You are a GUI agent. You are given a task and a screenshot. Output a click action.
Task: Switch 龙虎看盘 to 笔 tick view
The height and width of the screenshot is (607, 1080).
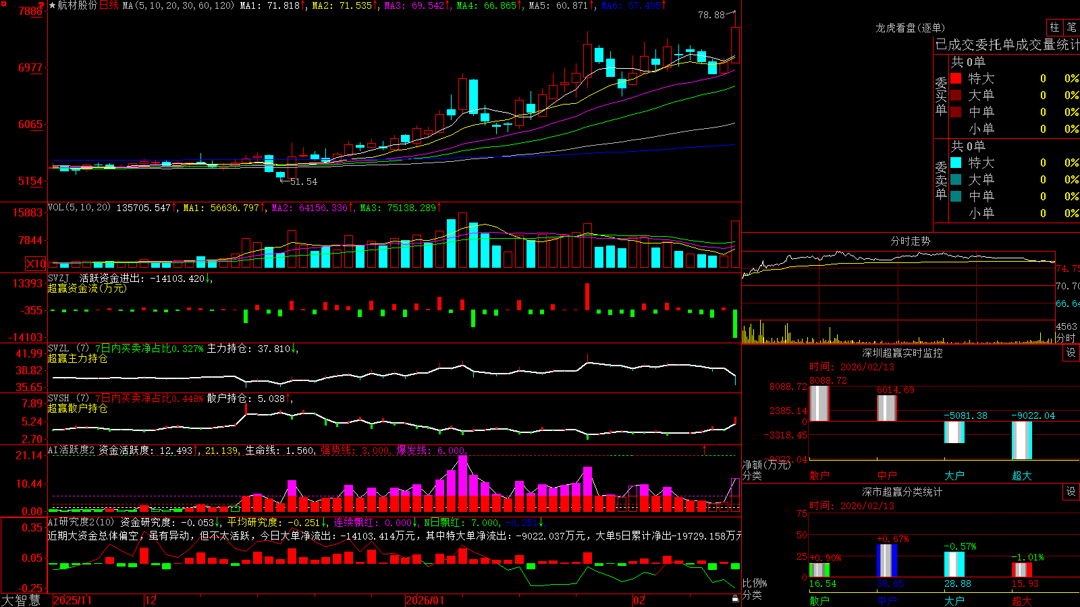tap(1071, 27)
